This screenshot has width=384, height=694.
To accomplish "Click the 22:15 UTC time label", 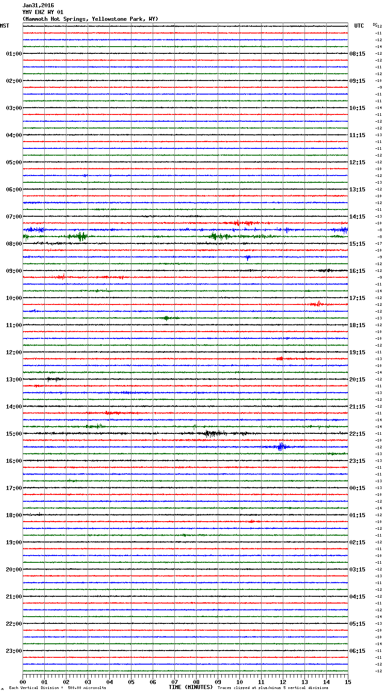I will coord(357,434).
